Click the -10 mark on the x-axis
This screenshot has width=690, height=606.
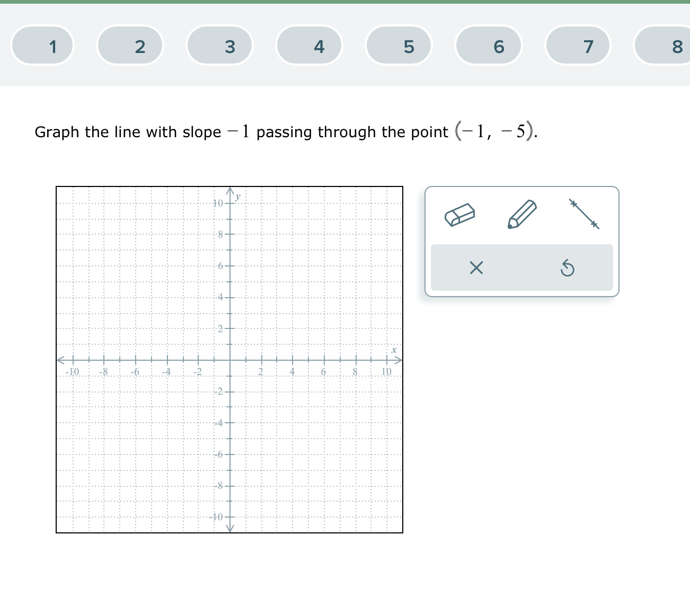click(x=72, y=371)
